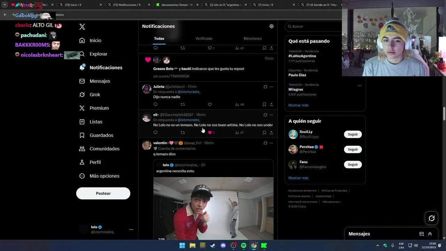Viewport: 446px width, 251px height.
Task: Open the pic.x.com/TlNfIStMQK link
Action: coord(171,76)
